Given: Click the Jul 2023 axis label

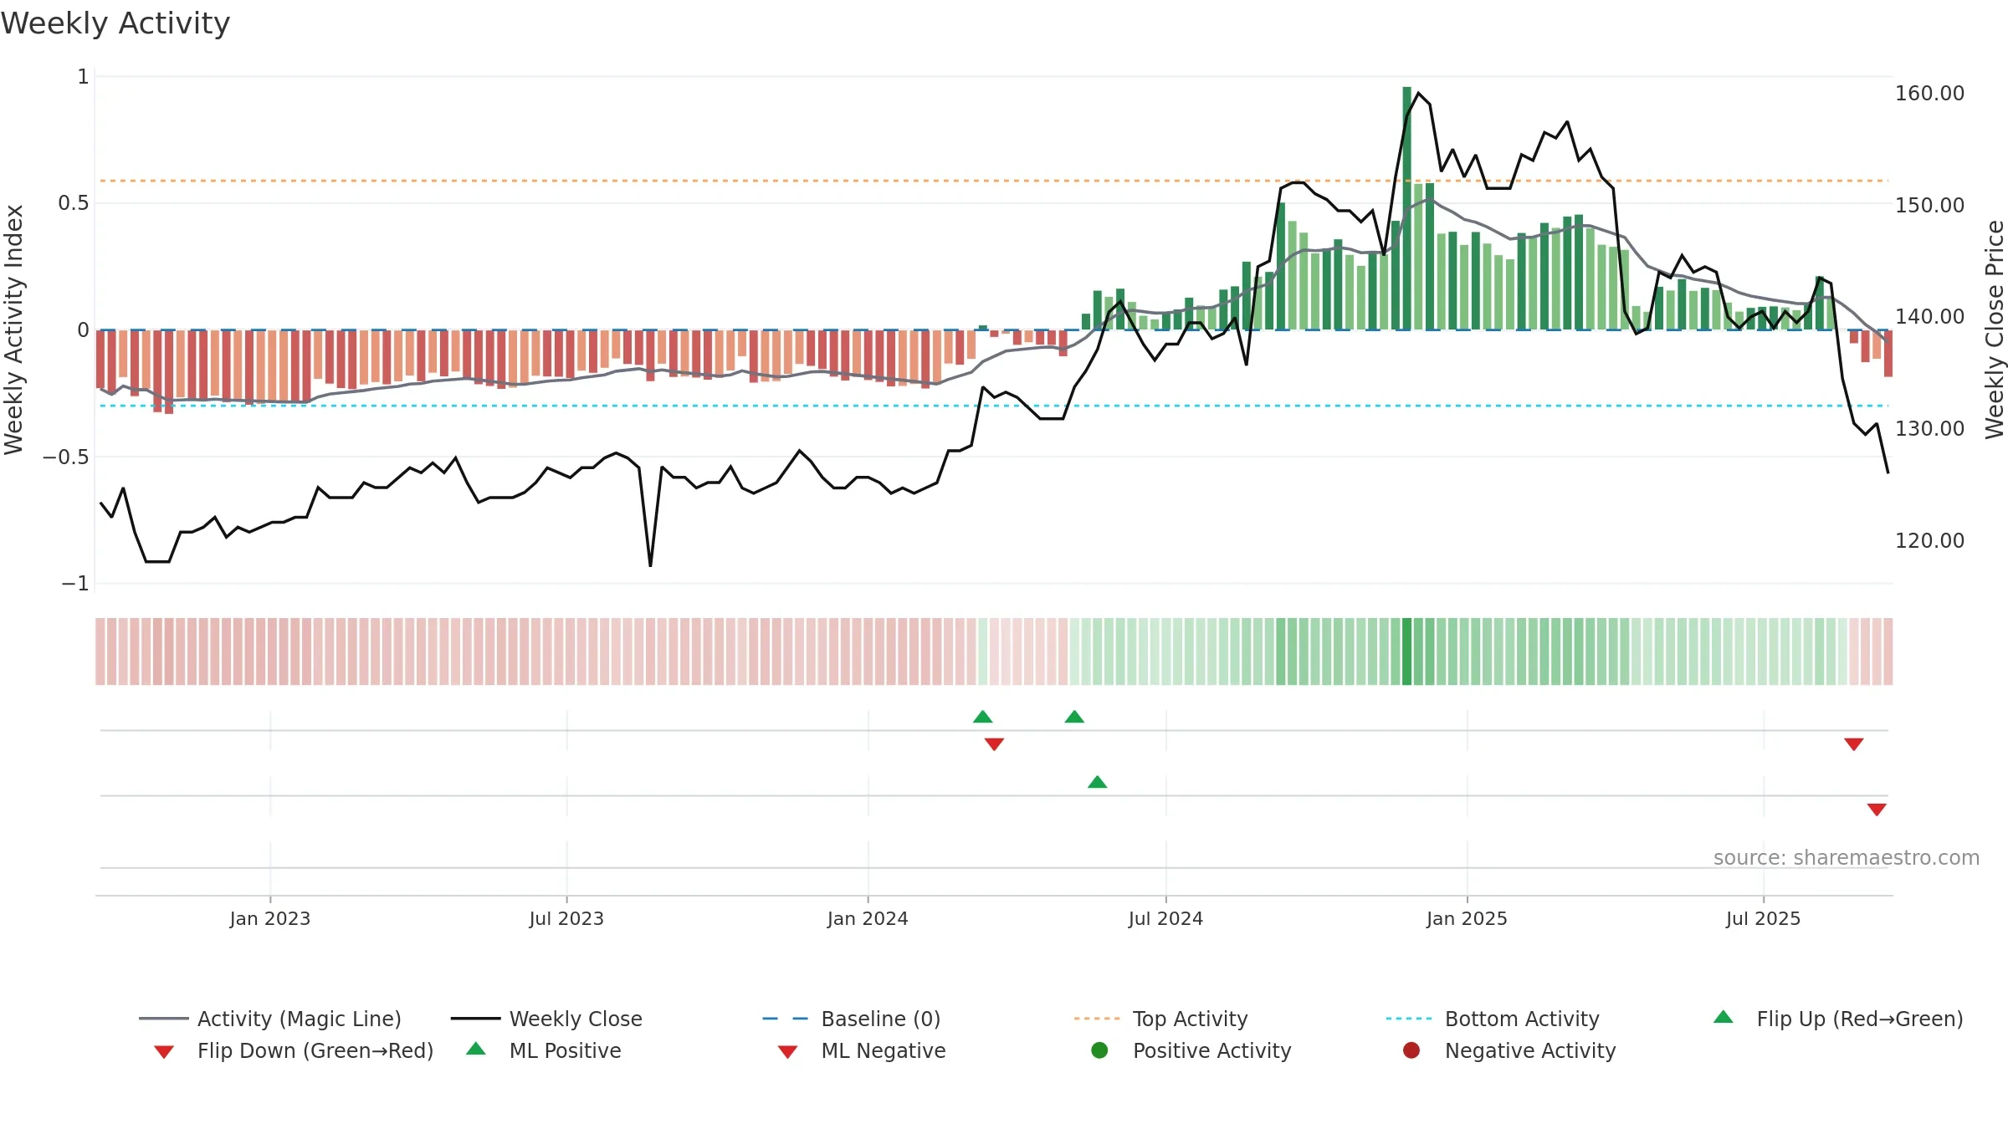Looking at the screenshot, I should (566, 918).
